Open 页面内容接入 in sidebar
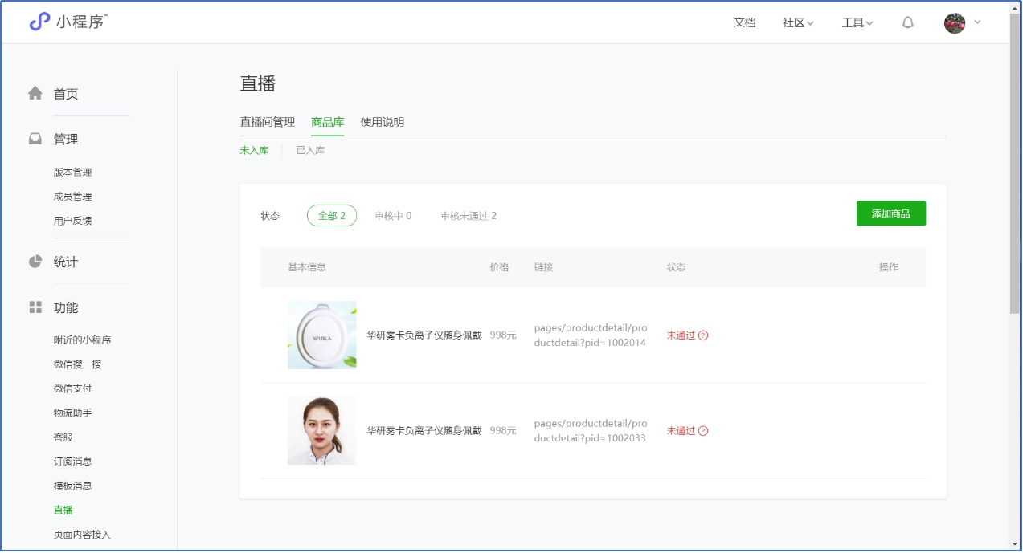The image size is (1023, 553). [83, 535]
